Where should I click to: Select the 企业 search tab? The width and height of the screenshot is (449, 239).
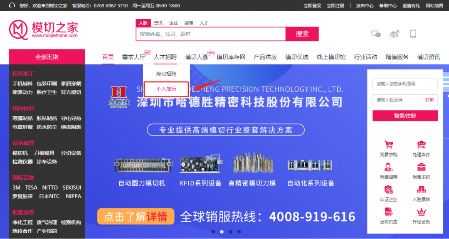173,23
